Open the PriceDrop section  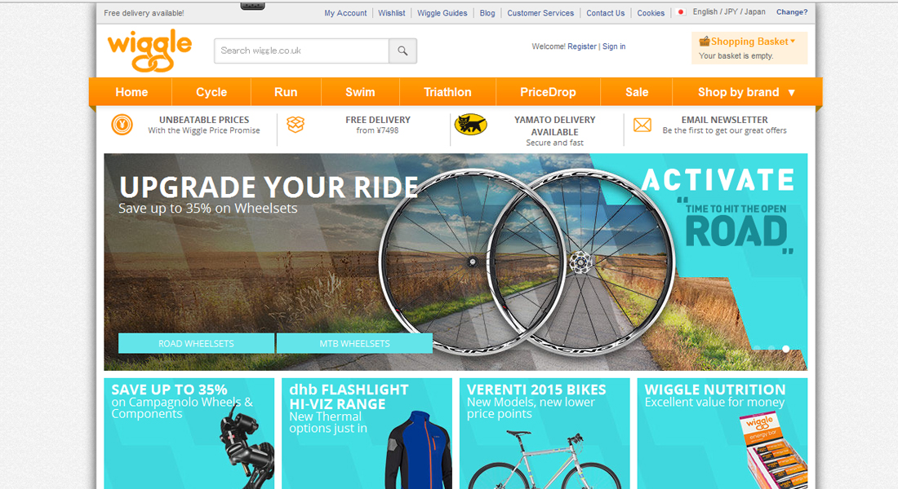(548, 92)
